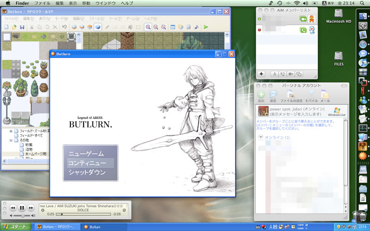The width and height of the screenshot is (370, 231).
Task: Click the Send file (ファイルの送信) icon
Action: pyautogui.click(x=291, y=94)
